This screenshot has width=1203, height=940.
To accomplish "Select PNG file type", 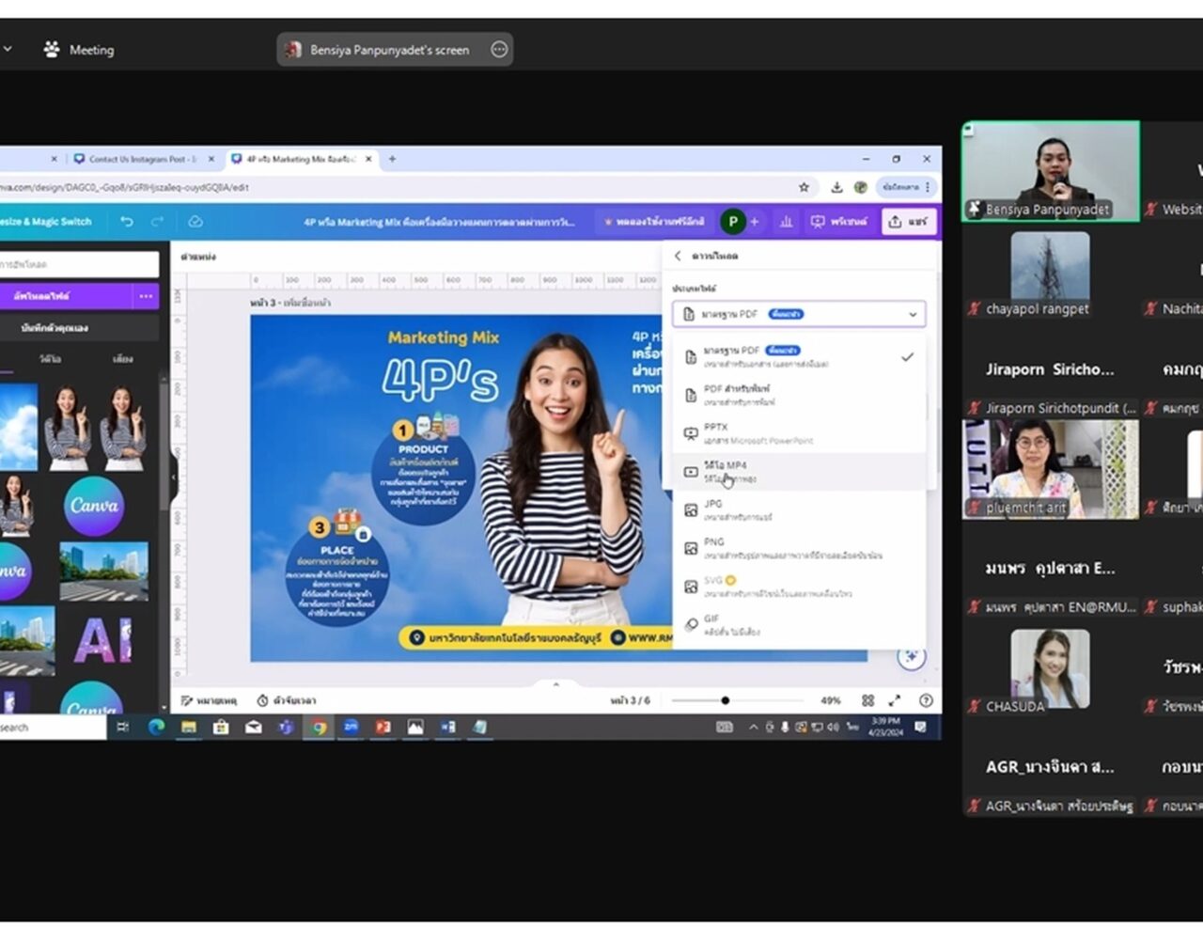I will point(799,548).
